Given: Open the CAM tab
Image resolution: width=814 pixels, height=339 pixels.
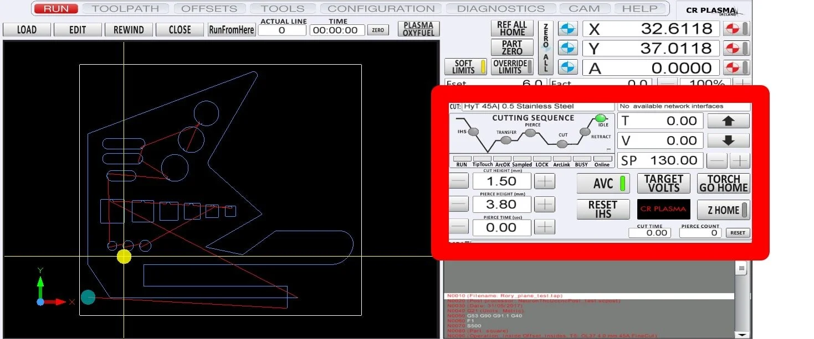Looking at the screenshot, I should click(x=584, y=9).
